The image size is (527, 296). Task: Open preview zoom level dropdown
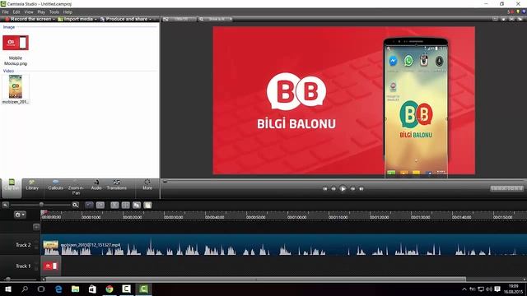click(216, 19)
